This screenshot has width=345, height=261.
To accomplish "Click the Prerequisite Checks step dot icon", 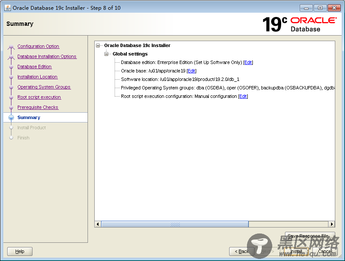I will point(11,107).
